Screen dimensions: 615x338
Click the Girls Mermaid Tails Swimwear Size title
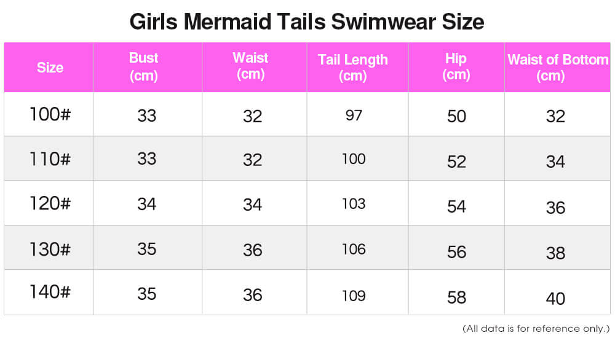(307, 22)
